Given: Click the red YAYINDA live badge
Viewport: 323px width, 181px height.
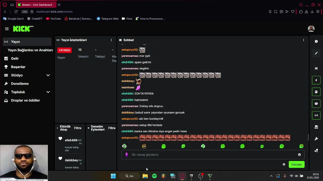Looking at the screenshot, I should pyautogui.click(x=64, y=50).
